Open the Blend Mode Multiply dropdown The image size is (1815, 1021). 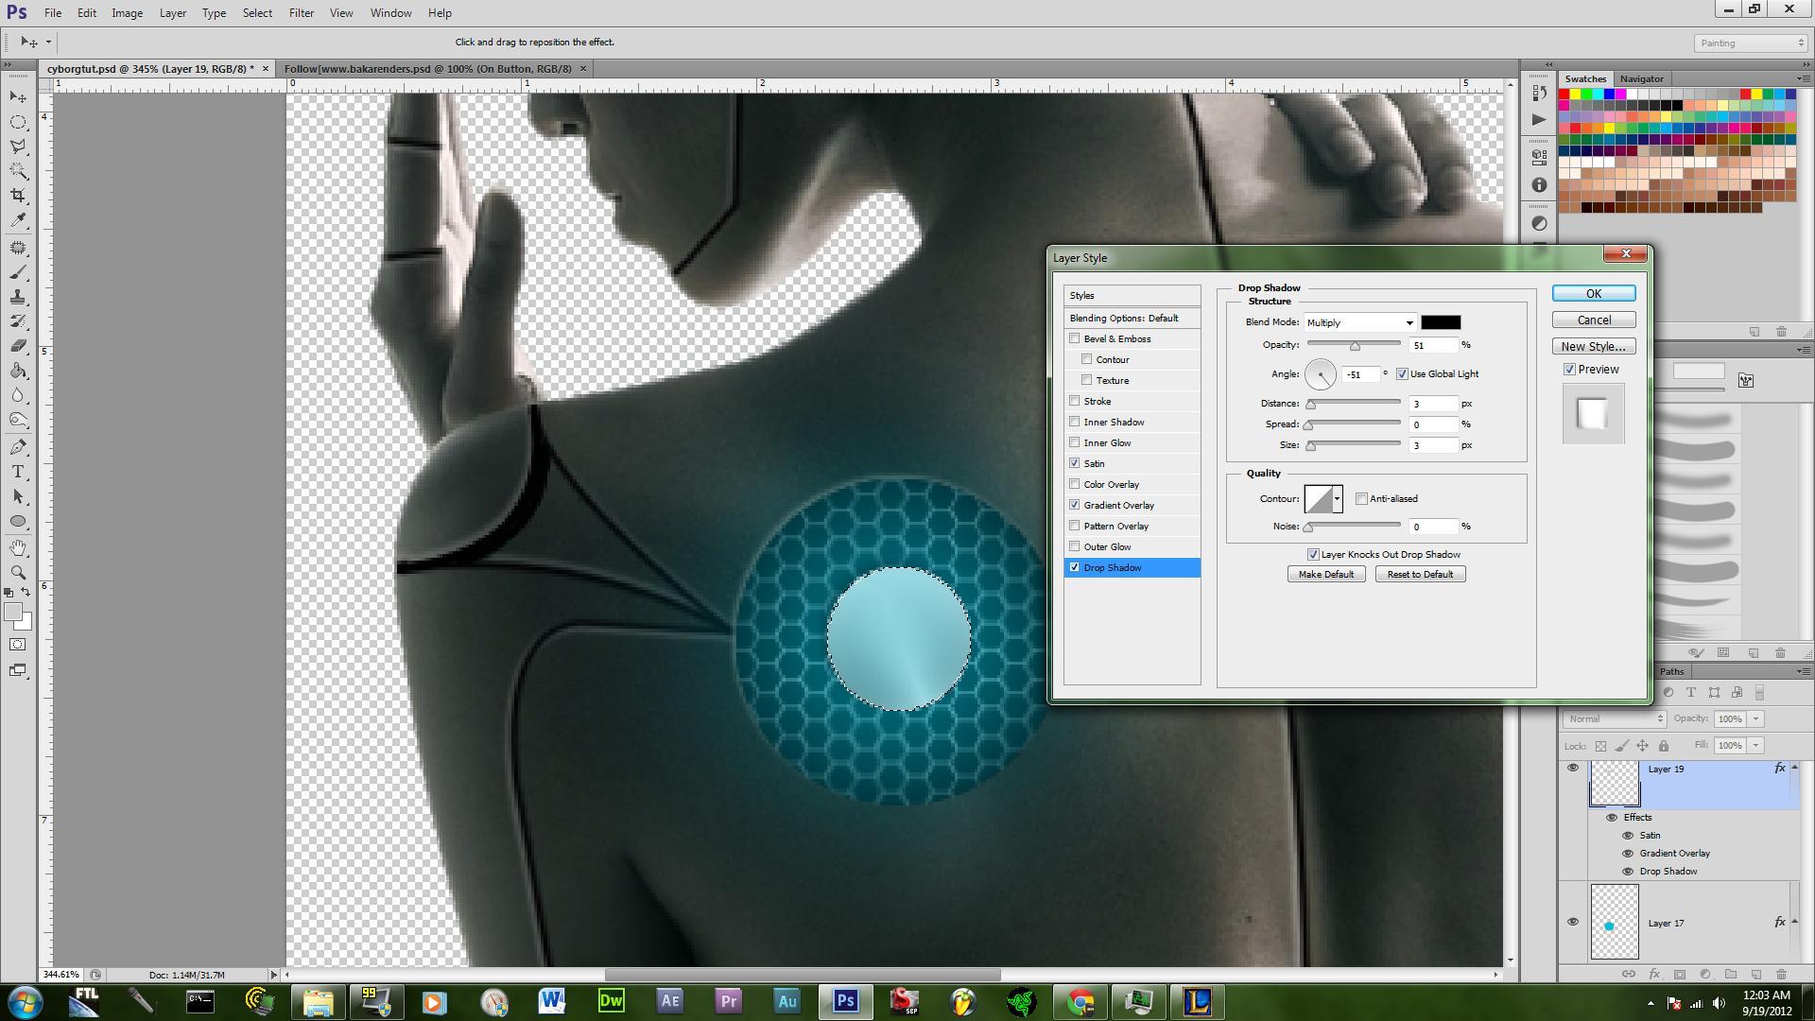click(1359, 322)
